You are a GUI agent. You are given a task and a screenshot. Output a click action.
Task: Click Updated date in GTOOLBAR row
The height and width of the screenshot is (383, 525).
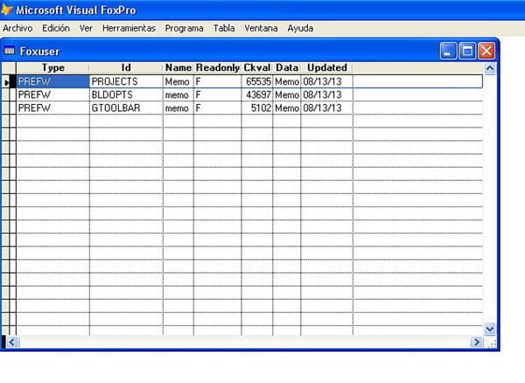click(326, 108)
